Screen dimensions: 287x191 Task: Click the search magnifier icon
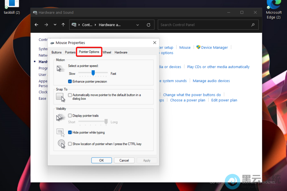click(253, 25)
